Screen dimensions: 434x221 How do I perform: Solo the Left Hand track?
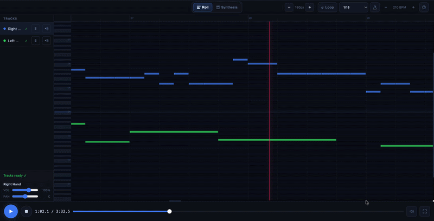click(35, 41)
